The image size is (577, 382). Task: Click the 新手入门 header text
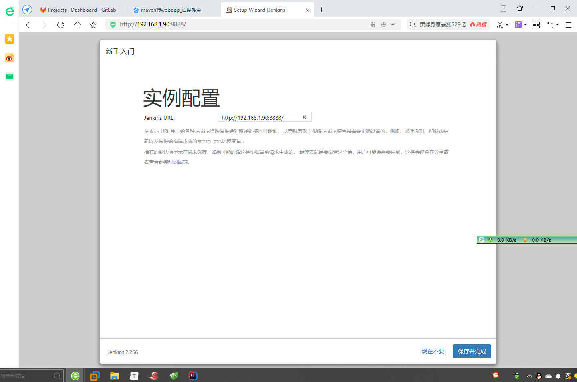point(120,52)
